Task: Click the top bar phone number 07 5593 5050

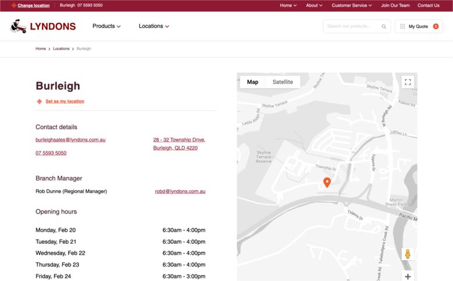Action: [90, 5]
